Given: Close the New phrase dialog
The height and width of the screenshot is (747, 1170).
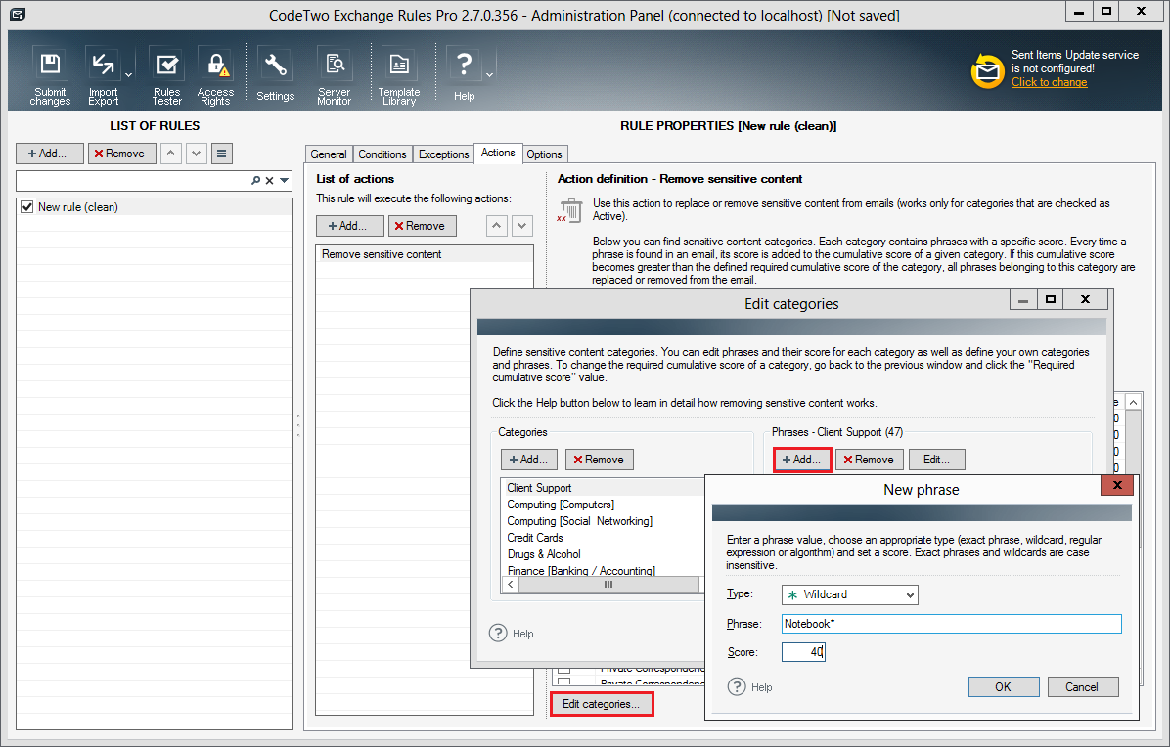Looking at the screenshot, I should point(1117,485).
